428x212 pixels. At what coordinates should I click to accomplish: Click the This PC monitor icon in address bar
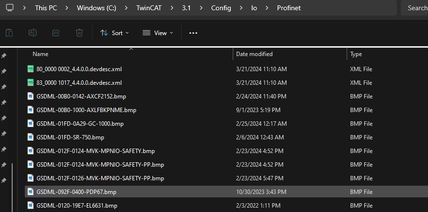pos(10,8)
